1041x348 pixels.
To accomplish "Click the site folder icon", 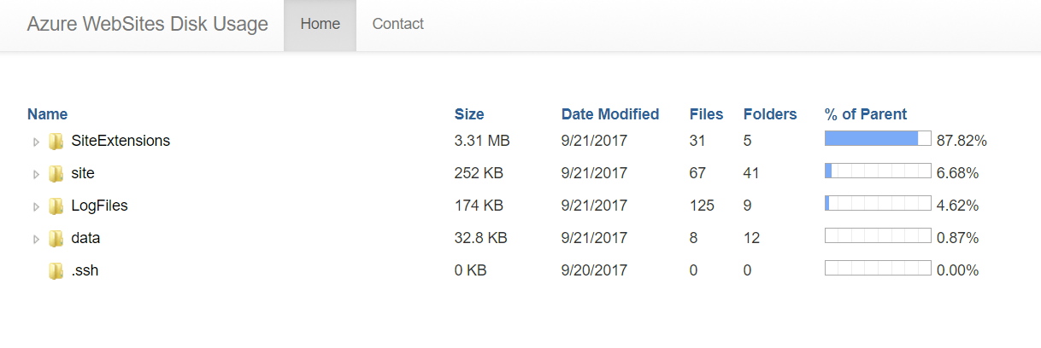I will [x=56, y=173].
